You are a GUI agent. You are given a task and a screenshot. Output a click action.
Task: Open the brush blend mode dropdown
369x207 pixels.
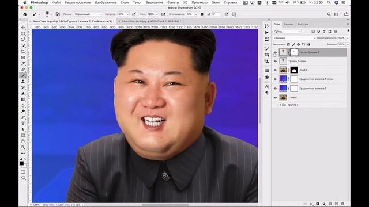click(88, 14)
